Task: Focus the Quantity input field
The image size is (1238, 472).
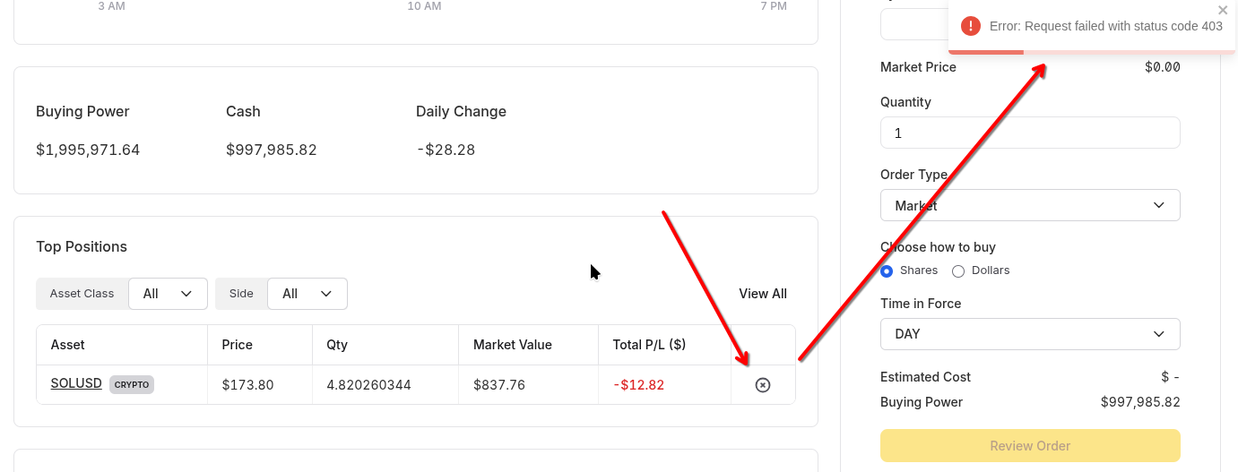Action: coord(1030,133)
